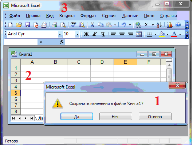Open the Правка menu

coord(33,16)
